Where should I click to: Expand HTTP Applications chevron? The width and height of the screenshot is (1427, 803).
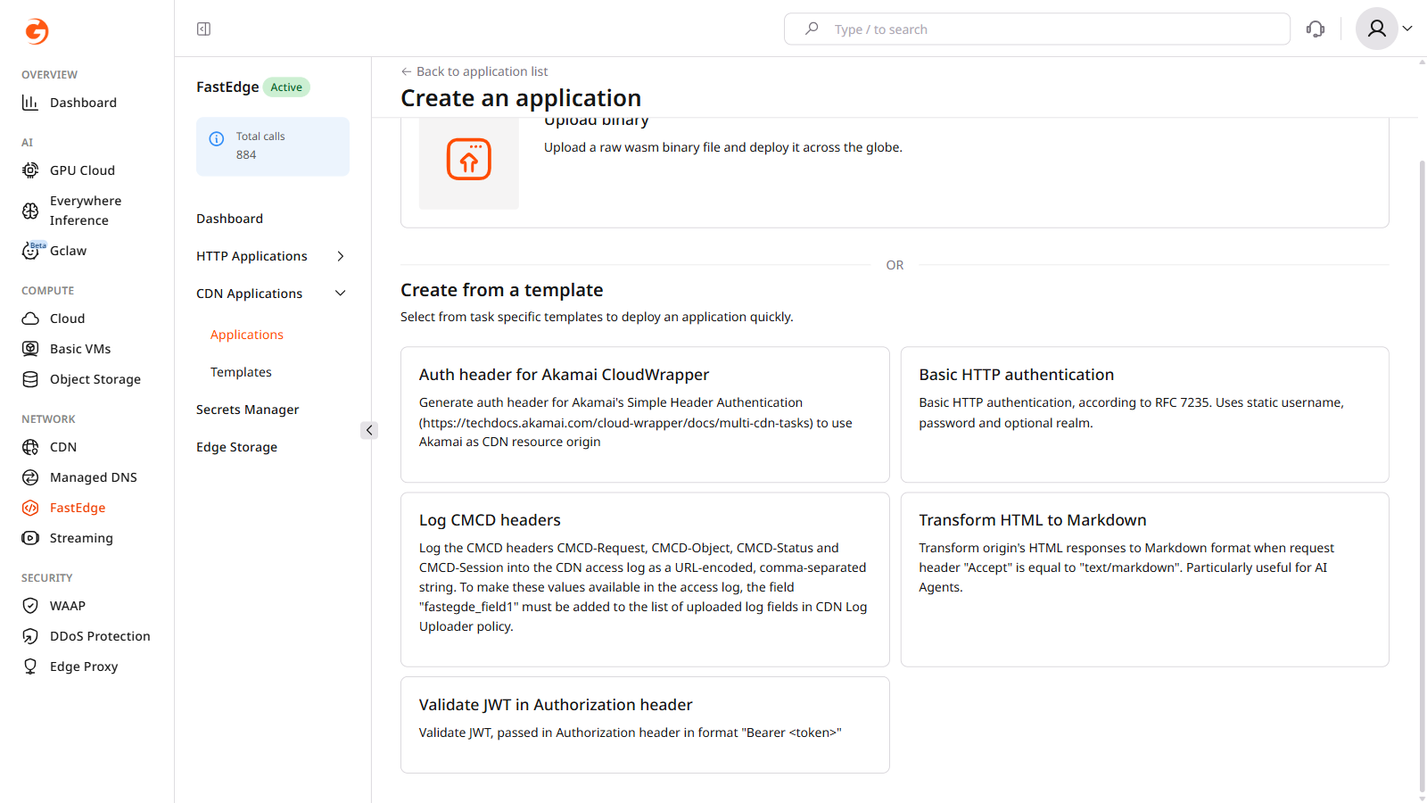340,256
